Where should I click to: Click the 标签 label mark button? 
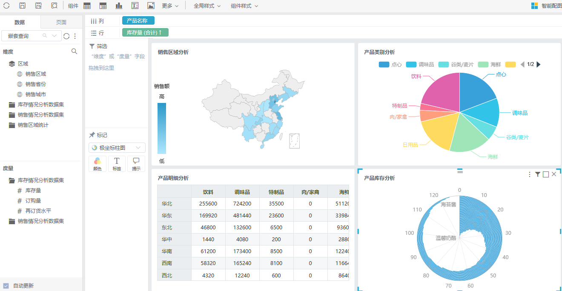coord(117,164)
